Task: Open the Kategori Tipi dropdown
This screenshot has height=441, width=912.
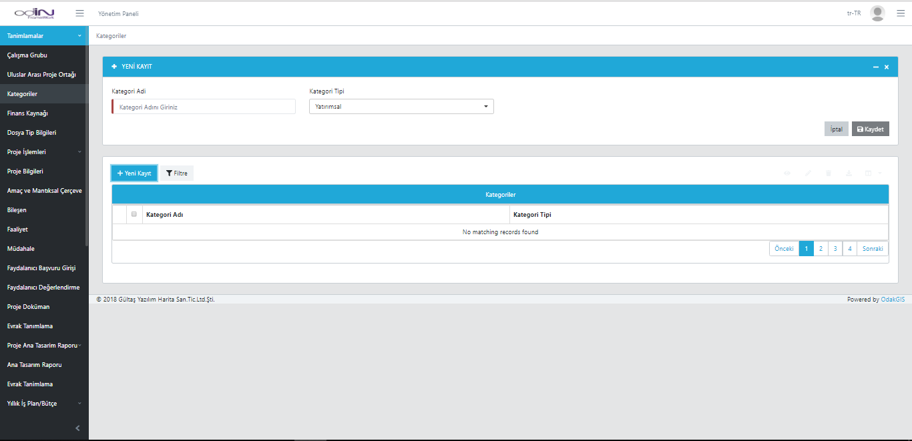Action: coord(401,107)
